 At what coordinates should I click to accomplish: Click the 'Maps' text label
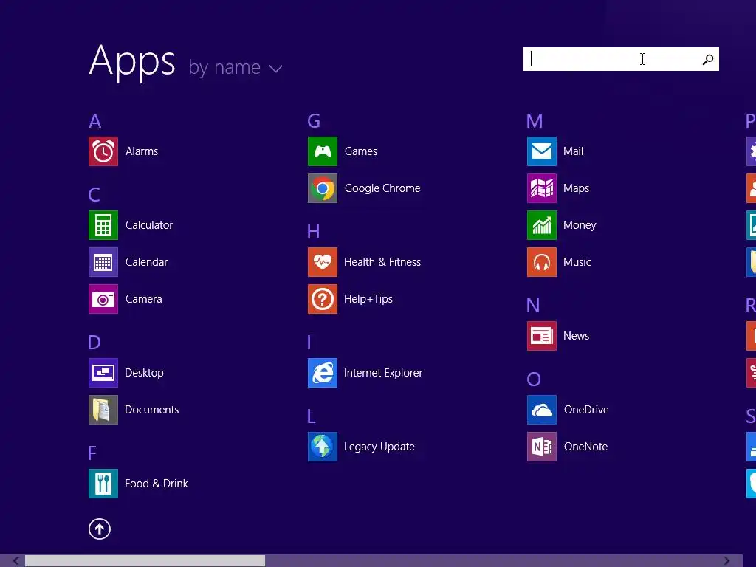point(576,188)
